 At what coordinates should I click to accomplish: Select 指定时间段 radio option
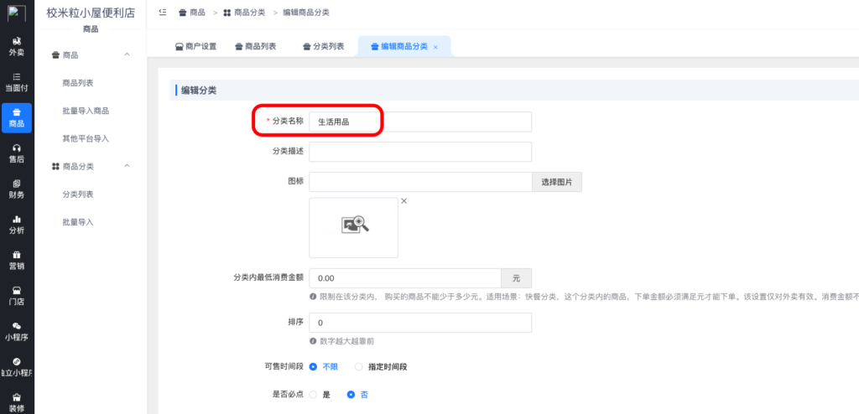click(382, 367)
